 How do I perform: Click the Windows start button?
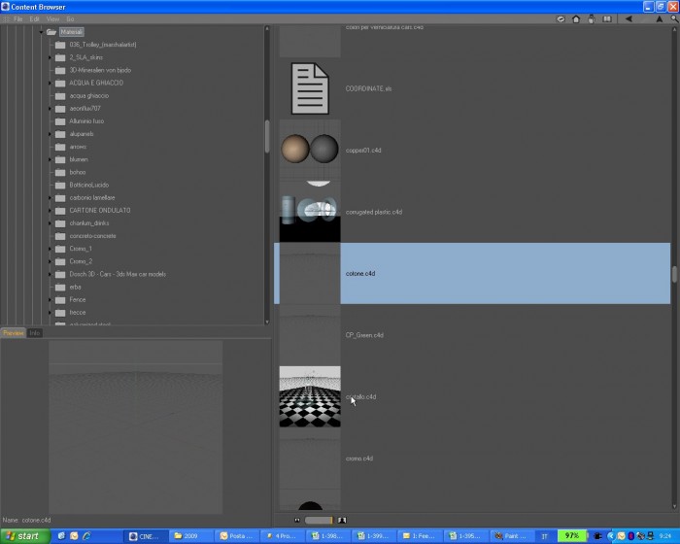pos(25,536)
